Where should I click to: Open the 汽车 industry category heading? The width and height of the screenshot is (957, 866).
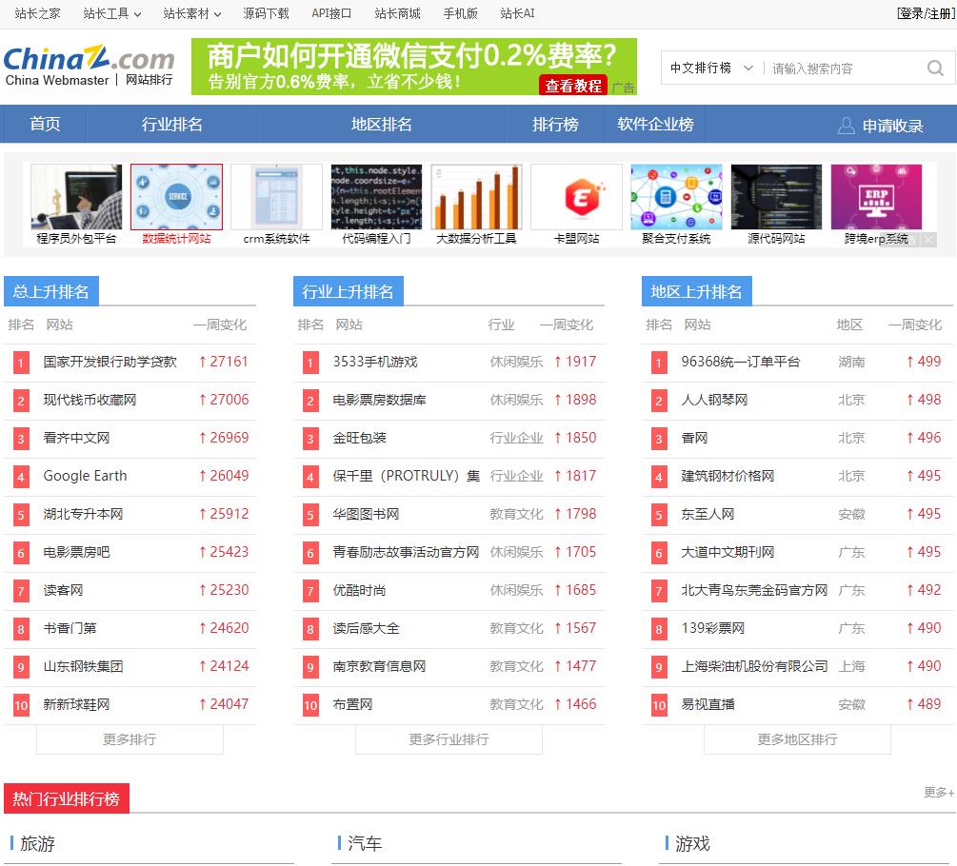pos(365,844)
